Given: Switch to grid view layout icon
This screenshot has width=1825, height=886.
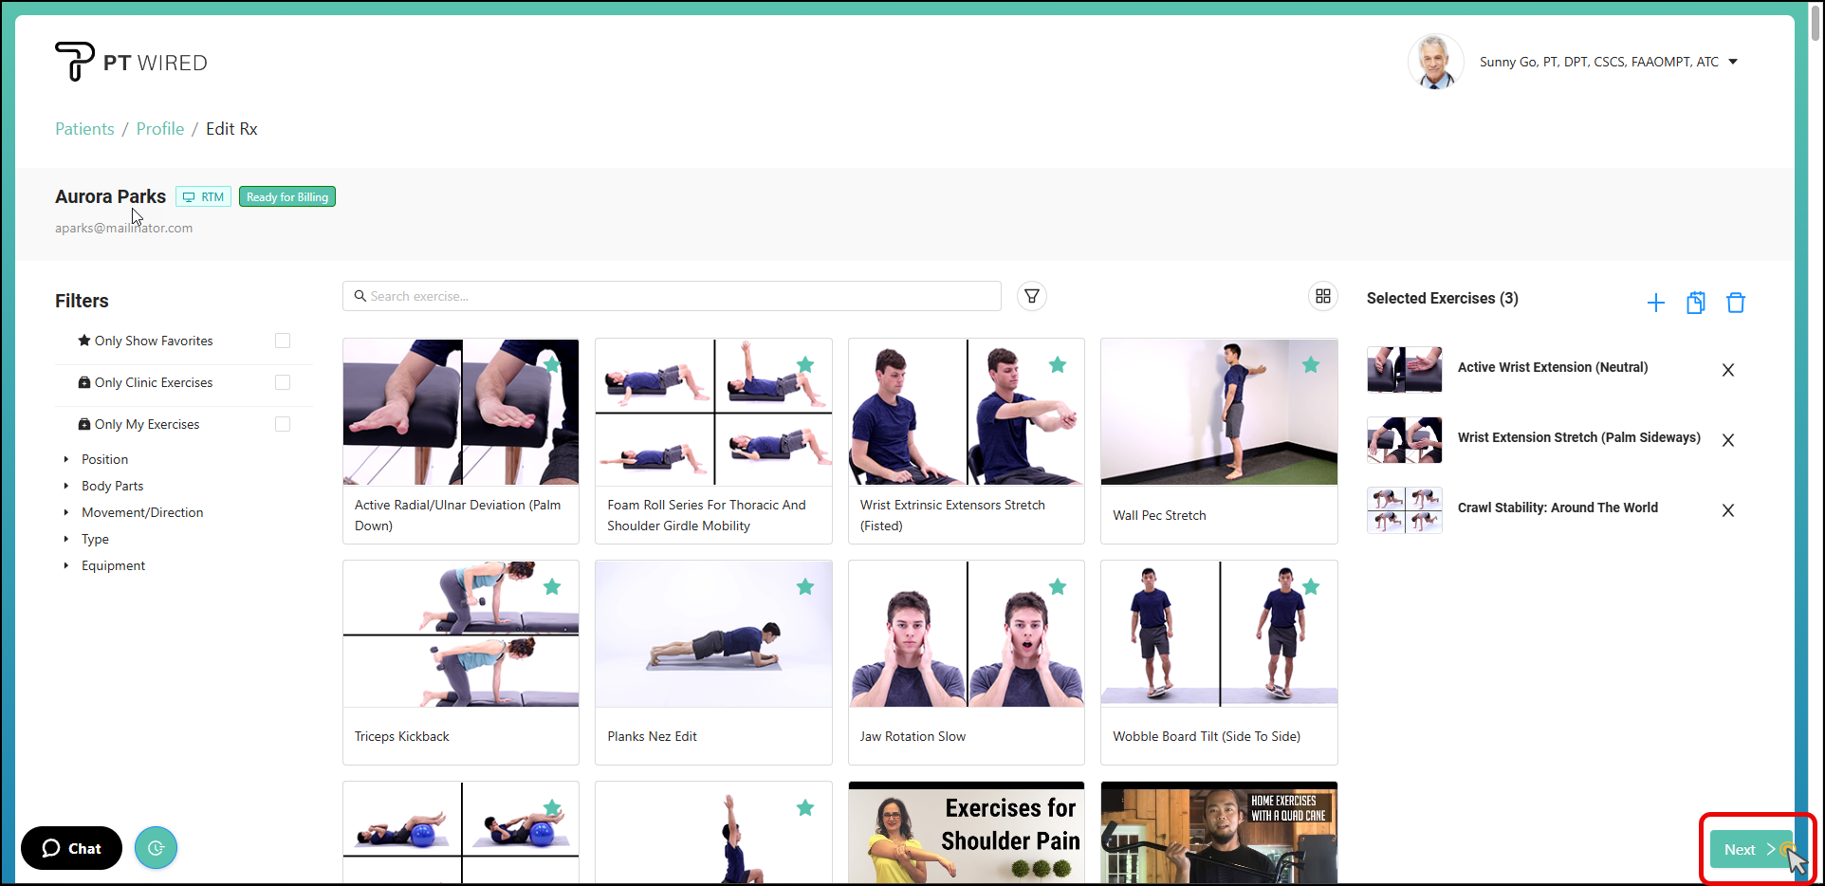Looking at the screenshot, I should [1322, 297].
